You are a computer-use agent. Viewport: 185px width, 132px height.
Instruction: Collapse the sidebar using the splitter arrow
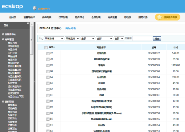pos(35,82)
